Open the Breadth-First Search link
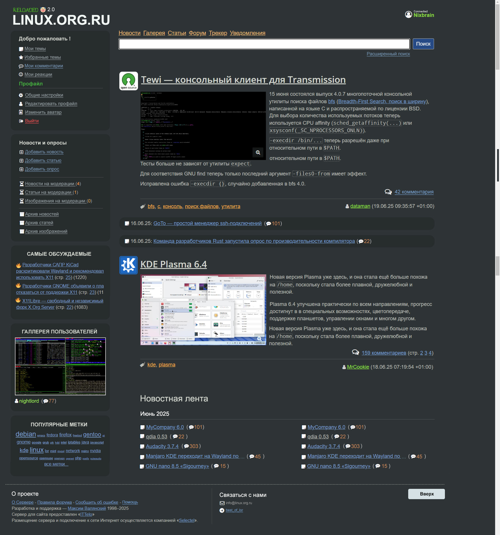500x535 pixels. [x=382, y=101]
